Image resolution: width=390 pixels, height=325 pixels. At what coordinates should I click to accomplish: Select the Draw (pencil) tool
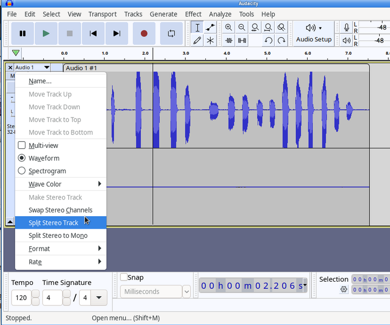coord(197,40)
